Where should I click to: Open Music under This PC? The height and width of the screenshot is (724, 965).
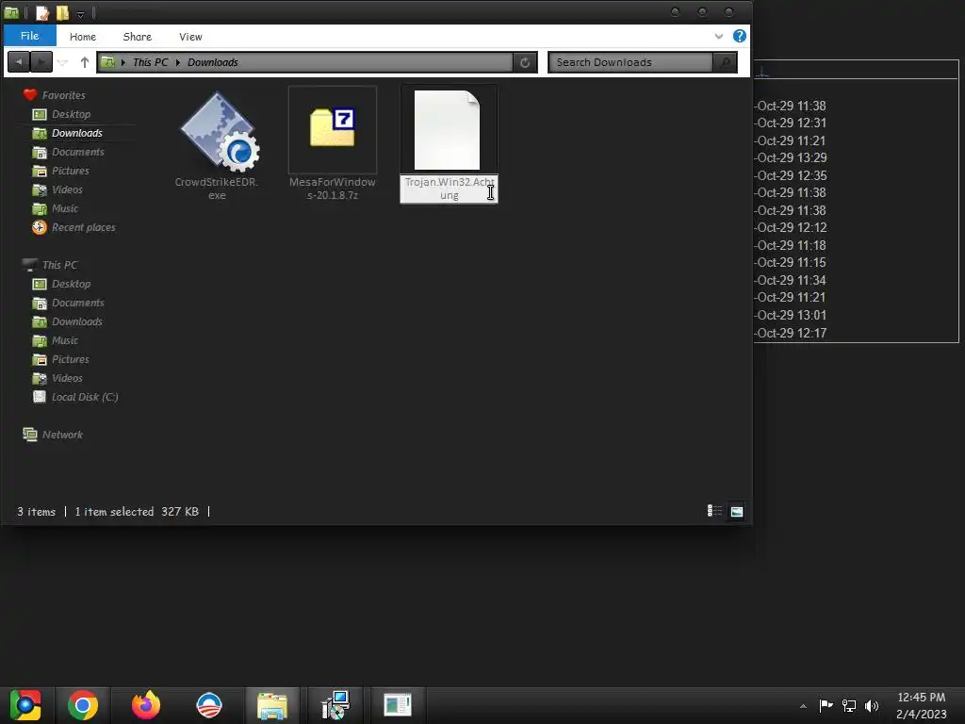65,340
